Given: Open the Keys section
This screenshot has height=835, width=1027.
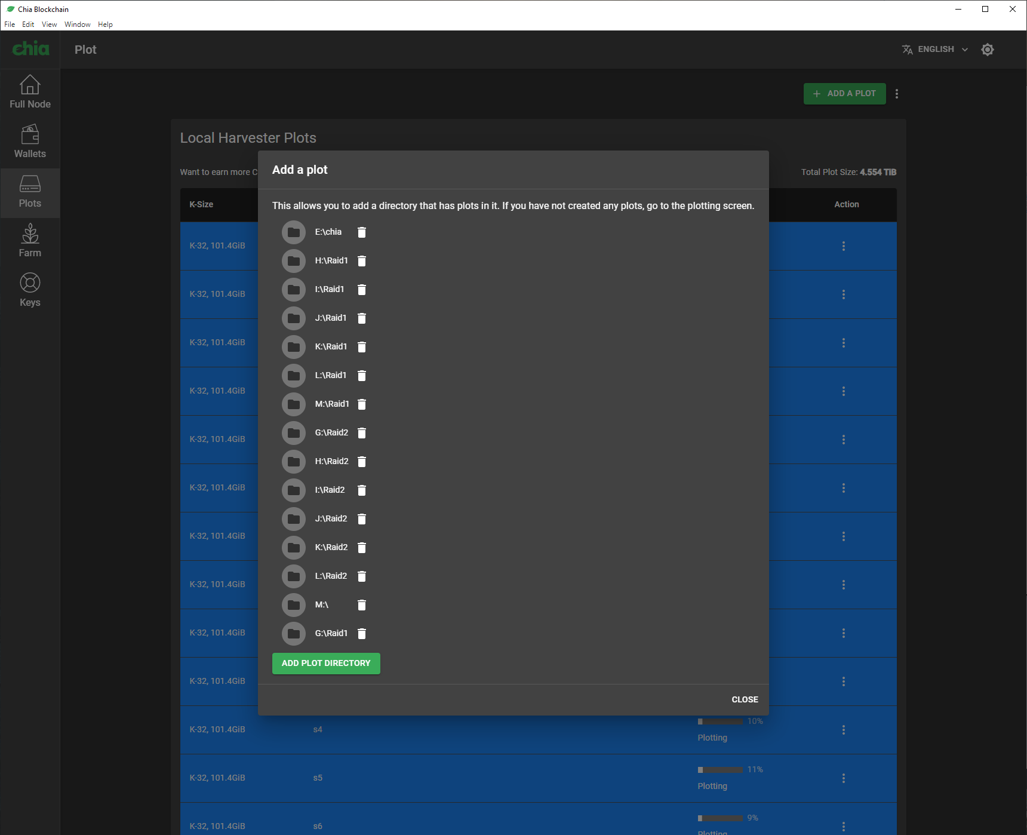Looking at the screenshot, I should coord(30,290).
